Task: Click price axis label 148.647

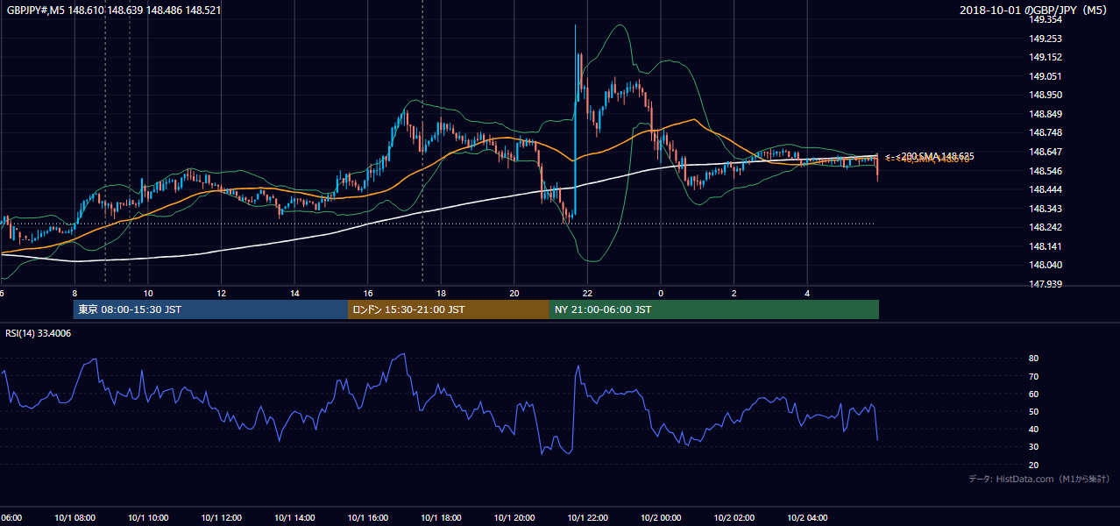Action: [1046, 152]
